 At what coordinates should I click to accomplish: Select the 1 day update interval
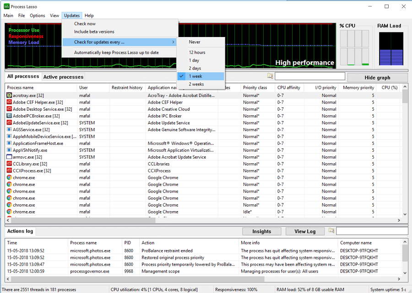(x=201, y=60)
